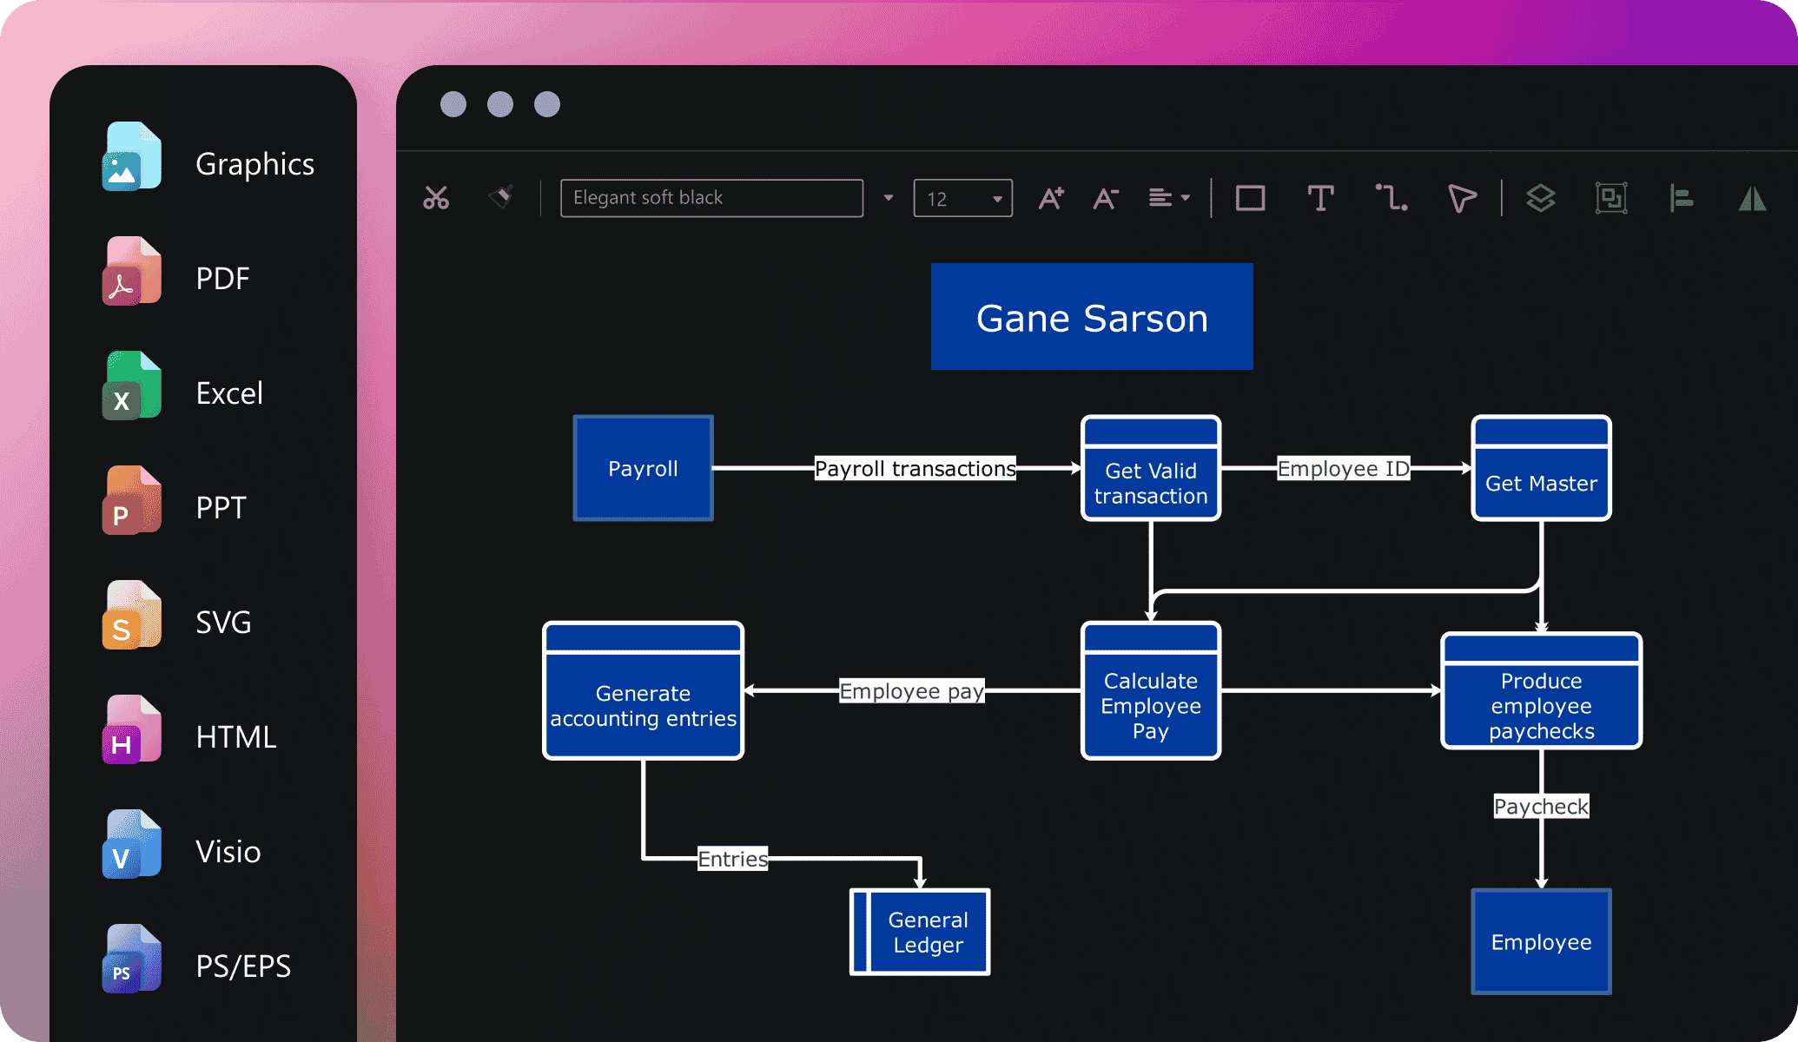
Task: Click the Employee pay connector label
Action: tap(911, 691)
